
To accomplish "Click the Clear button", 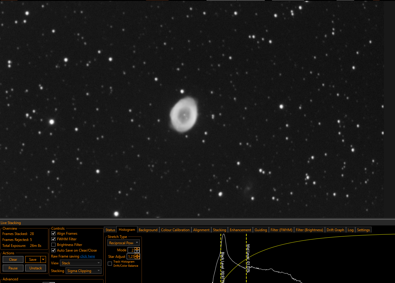I will [x=13, y=259].
